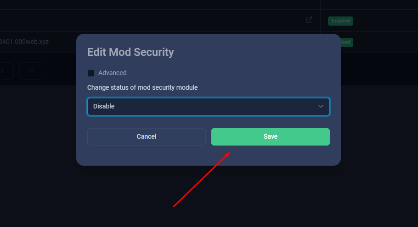Image resolution: width=418 pixels, height=227 pixels.
Task: Open the Disable status dropdown
Action: (209, 107)
